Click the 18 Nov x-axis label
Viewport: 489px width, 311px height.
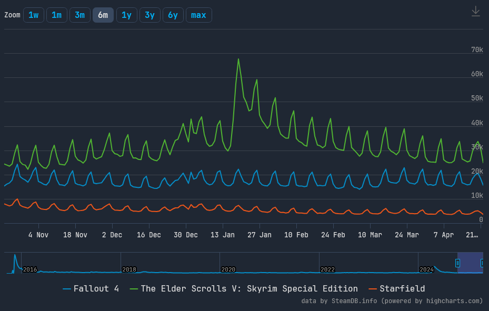click(x=75, y=235)
